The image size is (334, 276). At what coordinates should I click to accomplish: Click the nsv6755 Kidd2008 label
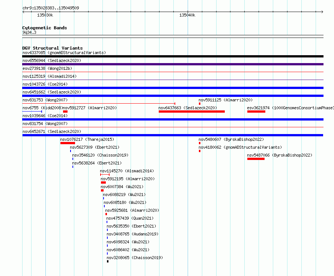(x=43, y=108)
